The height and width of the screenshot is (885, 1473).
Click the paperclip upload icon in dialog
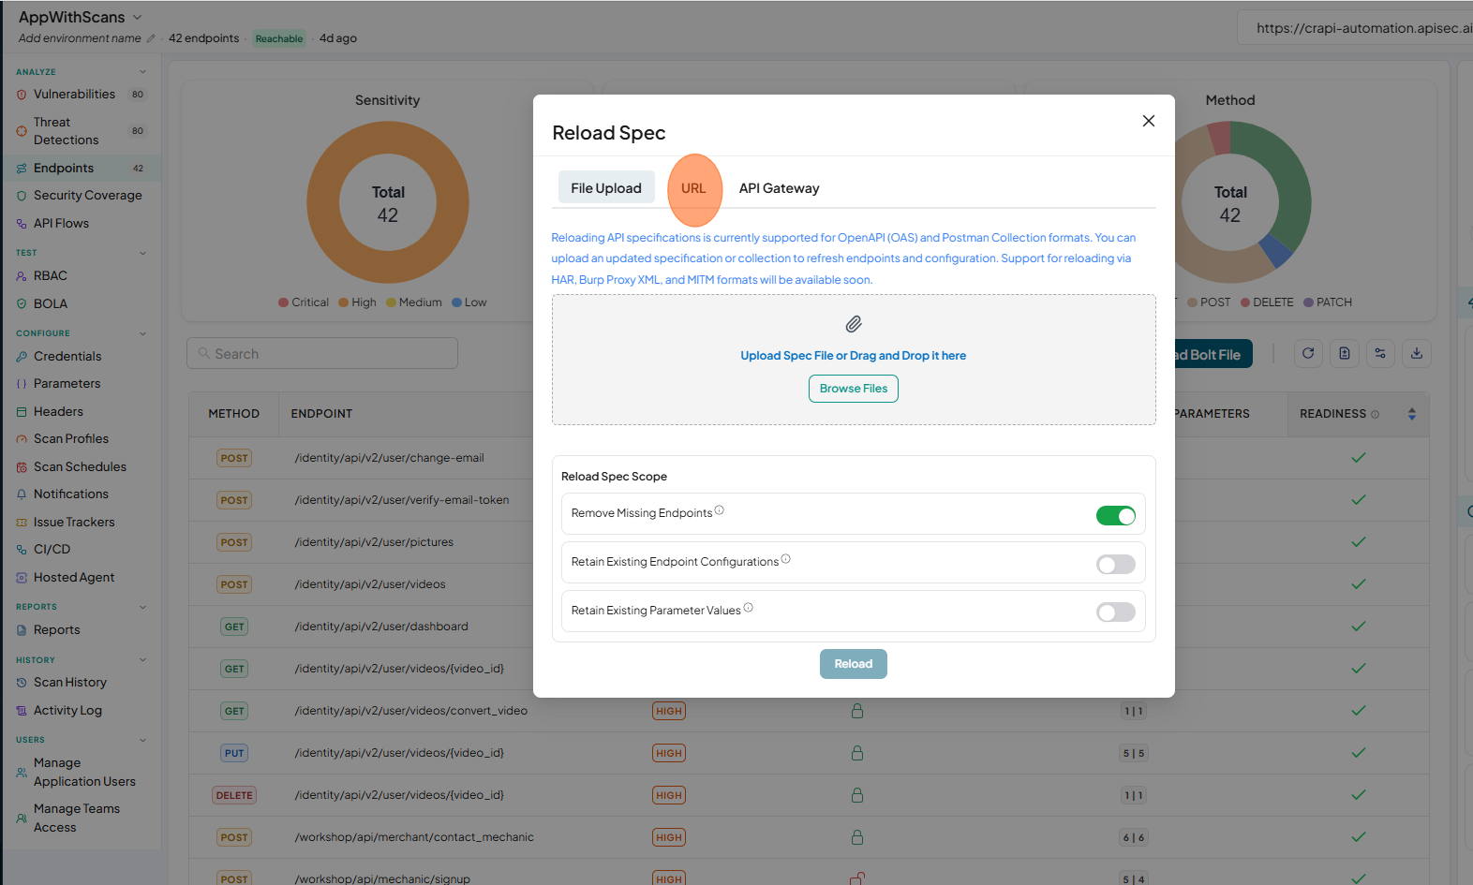(854, 324)
